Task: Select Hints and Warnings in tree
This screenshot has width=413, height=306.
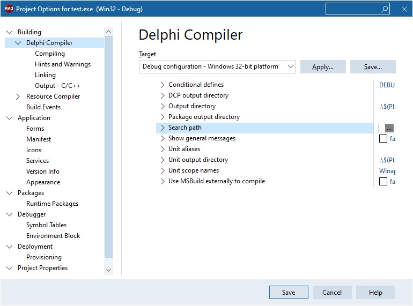Action: click(x=62, y=64)
